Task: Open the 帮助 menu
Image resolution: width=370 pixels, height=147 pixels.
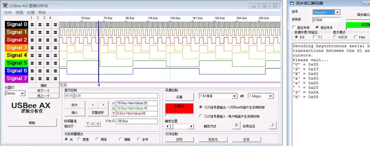Action: pos(42,13)
